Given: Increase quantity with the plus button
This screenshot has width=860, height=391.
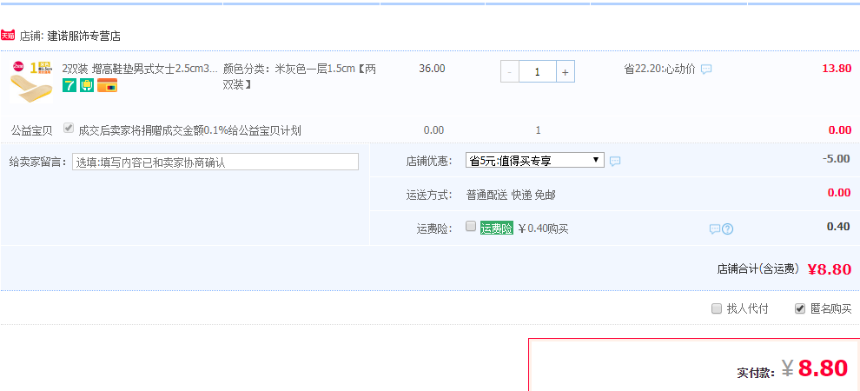Looking at the screenshot, I should [565, 72].
